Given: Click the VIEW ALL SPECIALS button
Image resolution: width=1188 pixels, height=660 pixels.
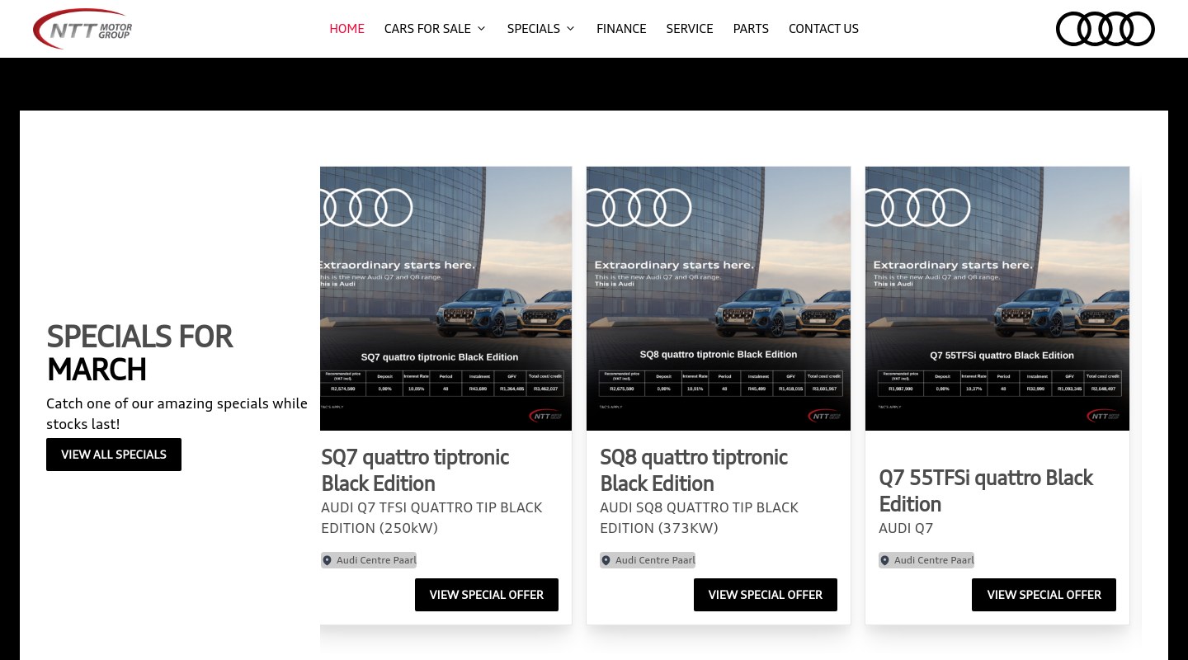Looking at the screenshot, I should coord(114,455).
